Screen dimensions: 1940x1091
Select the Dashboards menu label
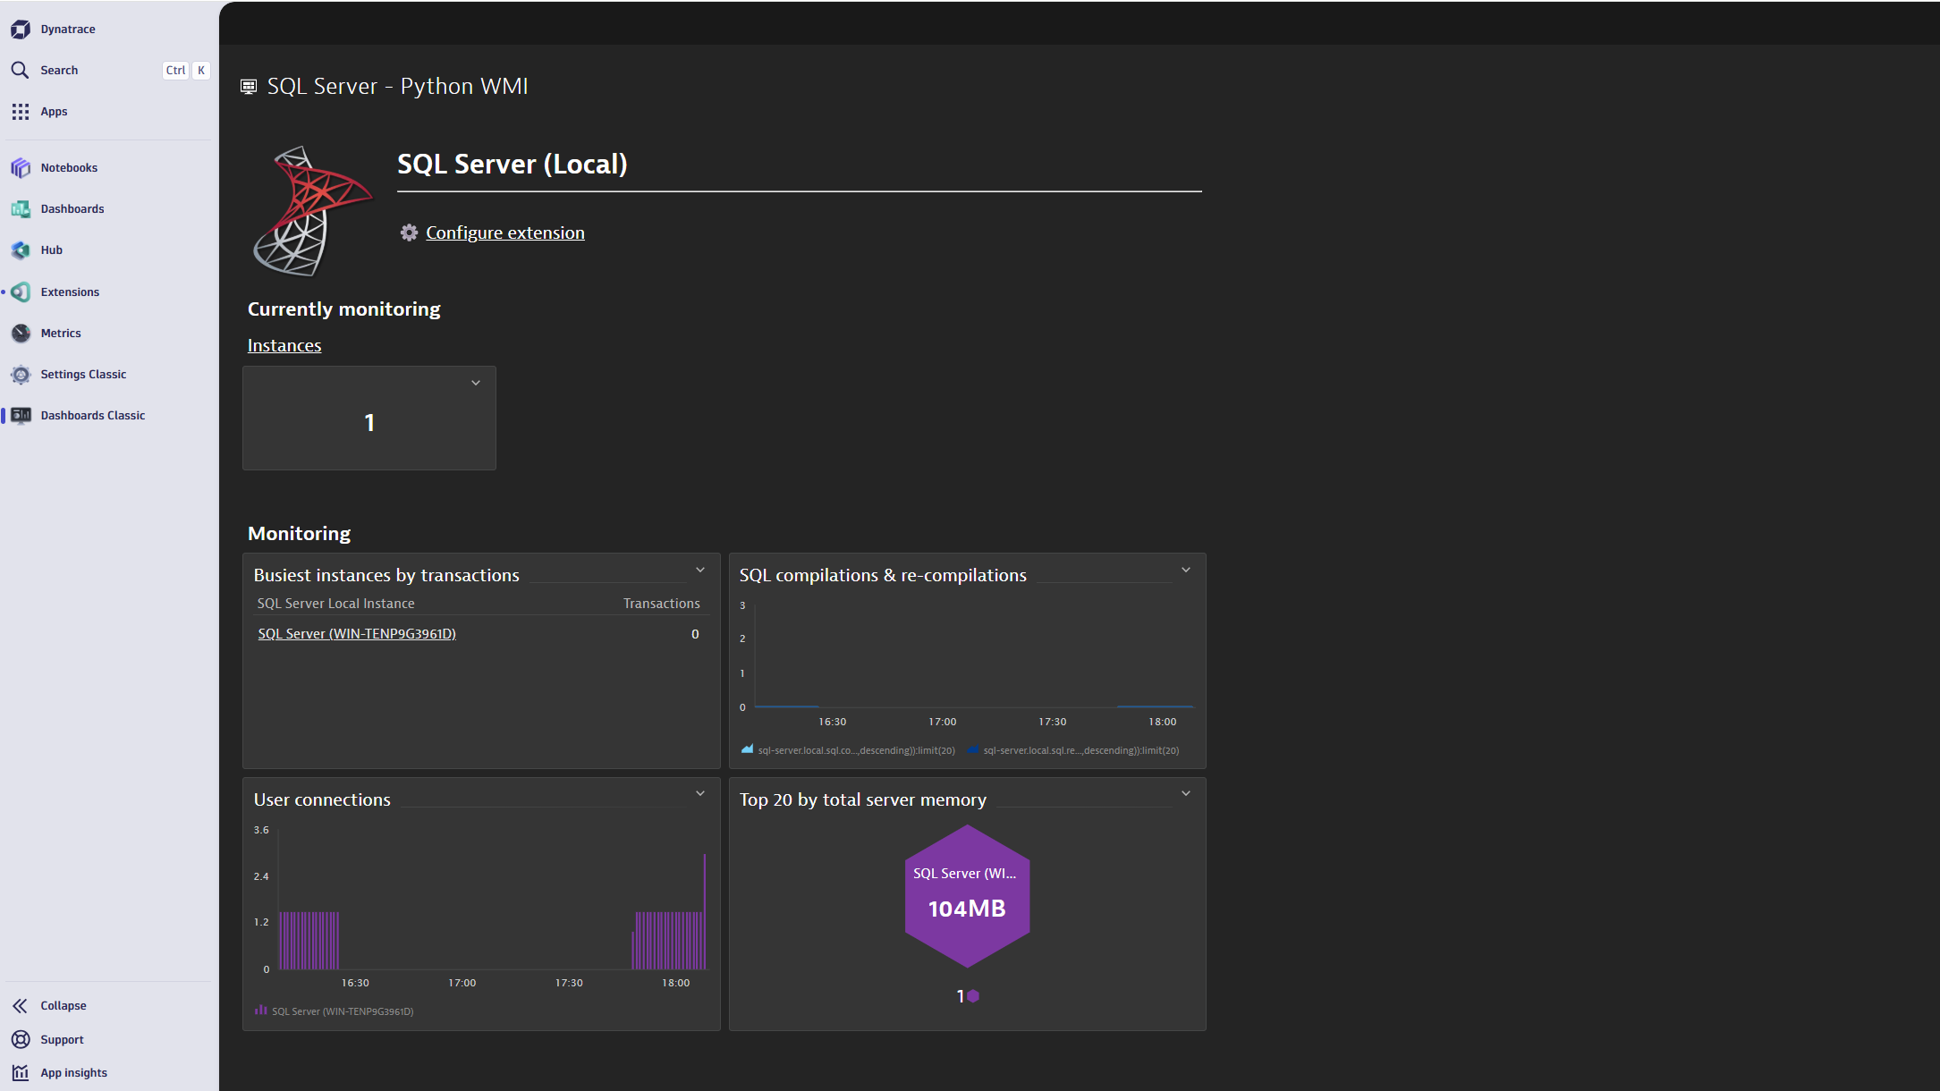[x=72, y=209]
